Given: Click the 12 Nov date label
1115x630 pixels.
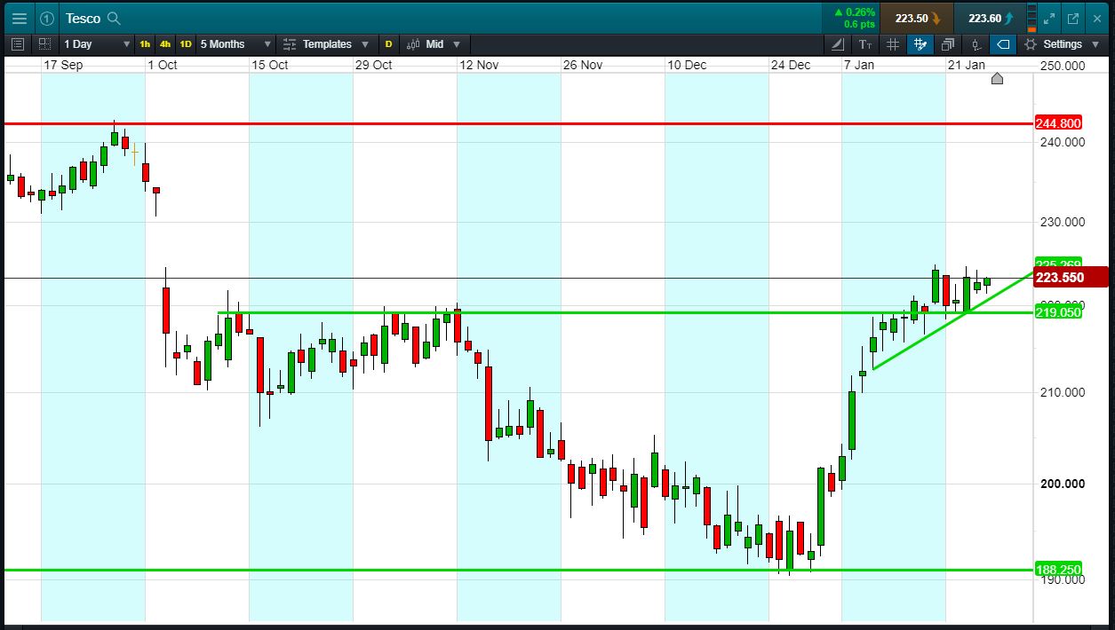Looking at the screenshot, I should pos(479,65).
